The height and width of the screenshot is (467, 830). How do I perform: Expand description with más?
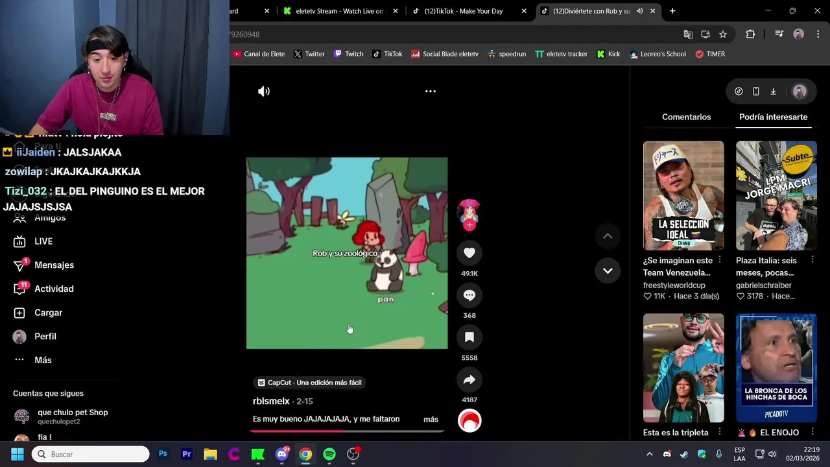click(431, 419)
